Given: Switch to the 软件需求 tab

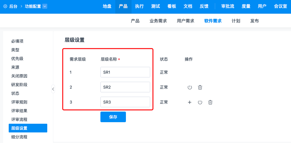Looking at the screenshot, I should tap(213, 21).
